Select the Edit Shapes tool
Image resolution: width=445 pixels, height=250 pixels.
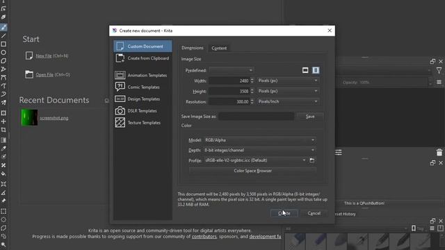[x=3, y=9]
